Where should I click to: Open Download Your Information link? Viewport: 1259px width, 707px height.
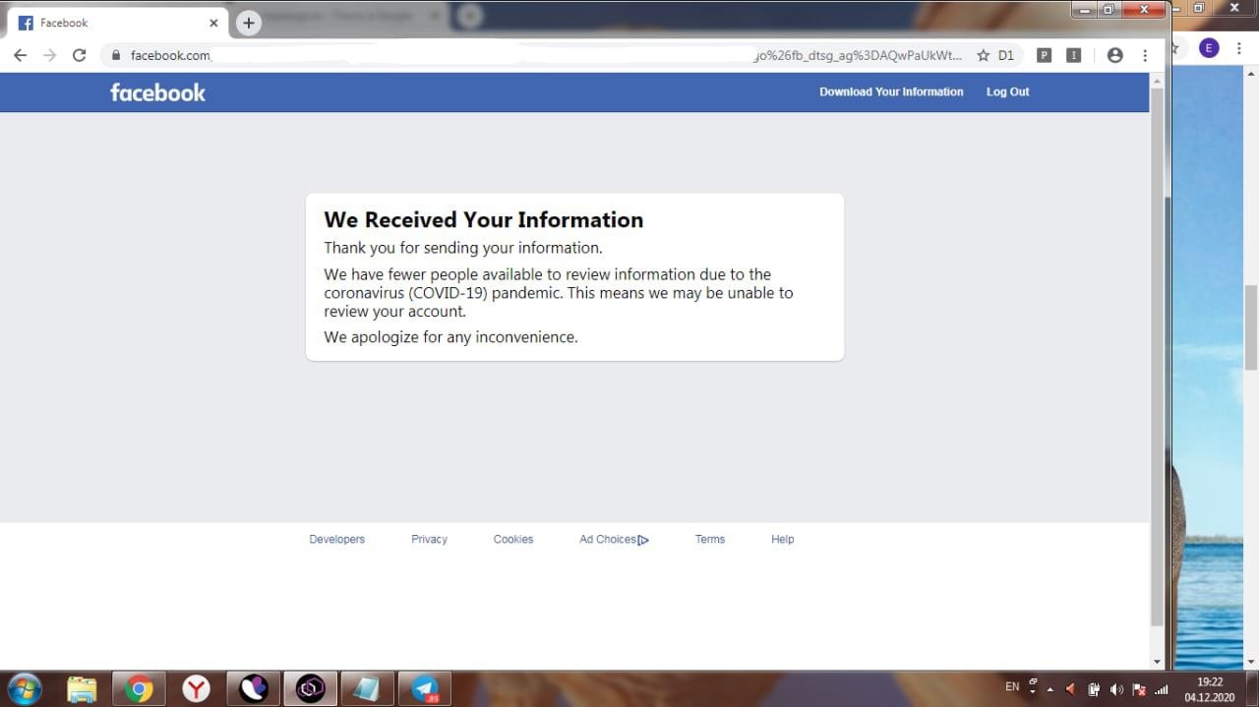[x=891, y=91]
